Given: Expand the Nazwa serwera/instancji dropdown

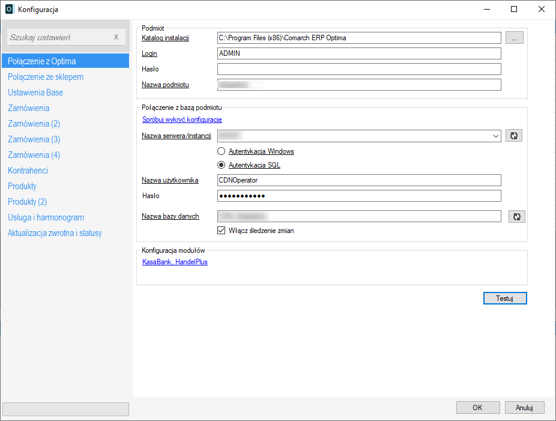Looking at the screenshot, I should 495,136.
